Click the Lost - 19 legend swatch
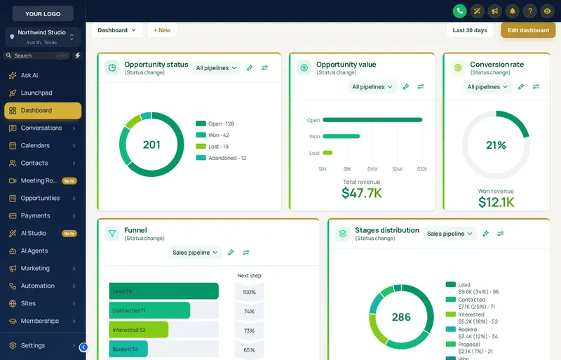 (201, 147)
